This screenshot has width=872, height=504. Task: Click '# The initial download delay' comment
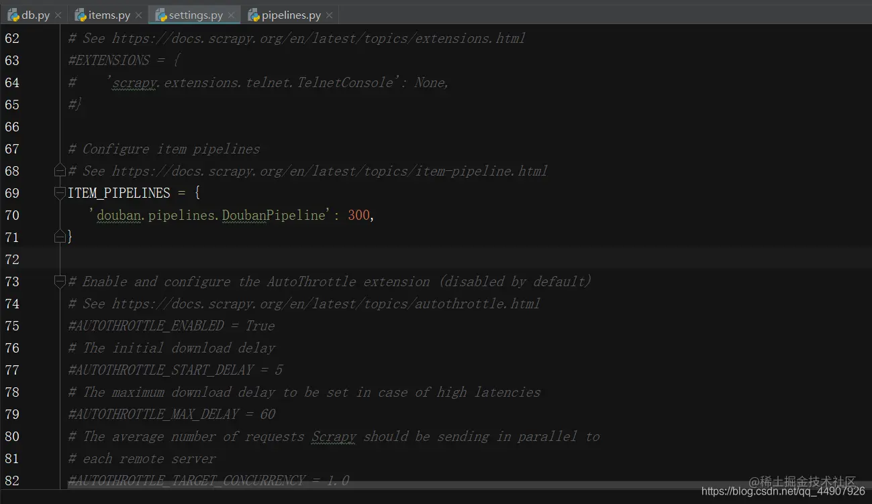pos(171,348)
